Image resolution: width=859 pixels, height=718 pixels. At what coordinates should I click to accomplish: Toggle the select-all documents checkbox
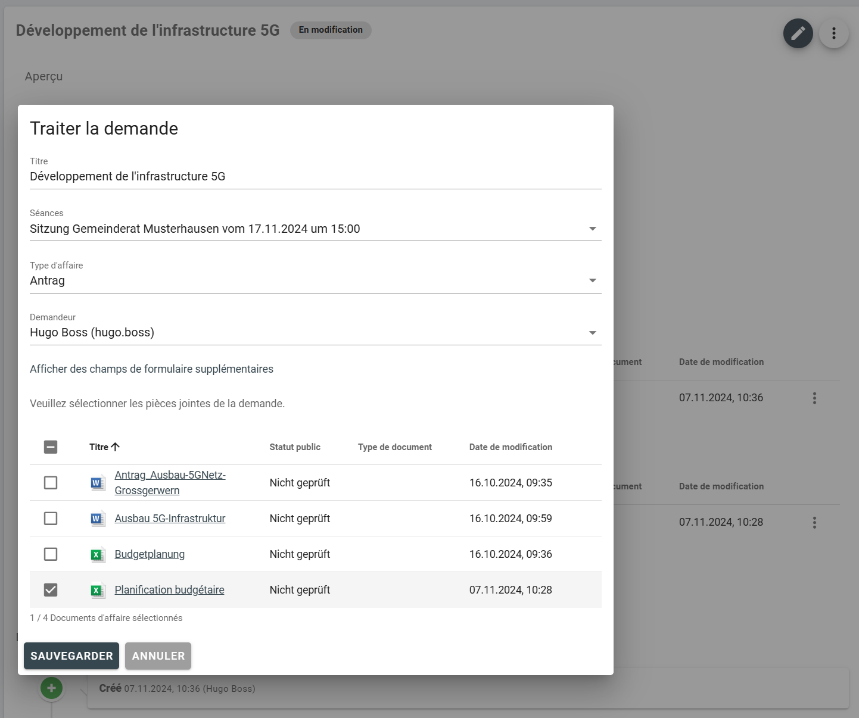pos(51,447)
